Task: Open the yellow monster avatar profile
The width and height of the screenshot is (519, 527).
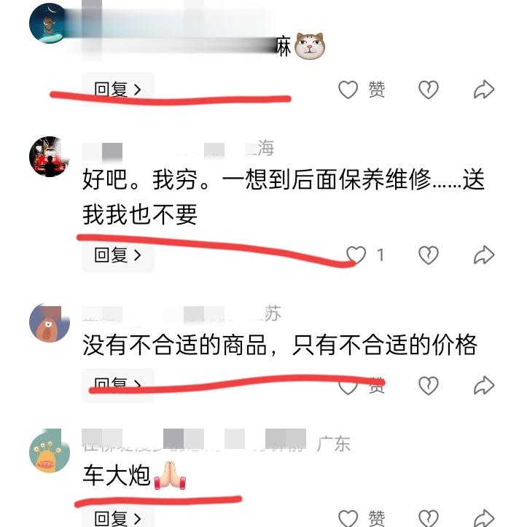Action: [50, 450]
